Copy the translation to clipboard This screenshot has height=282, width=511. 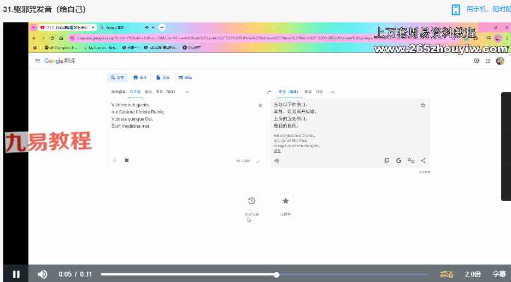387,160
